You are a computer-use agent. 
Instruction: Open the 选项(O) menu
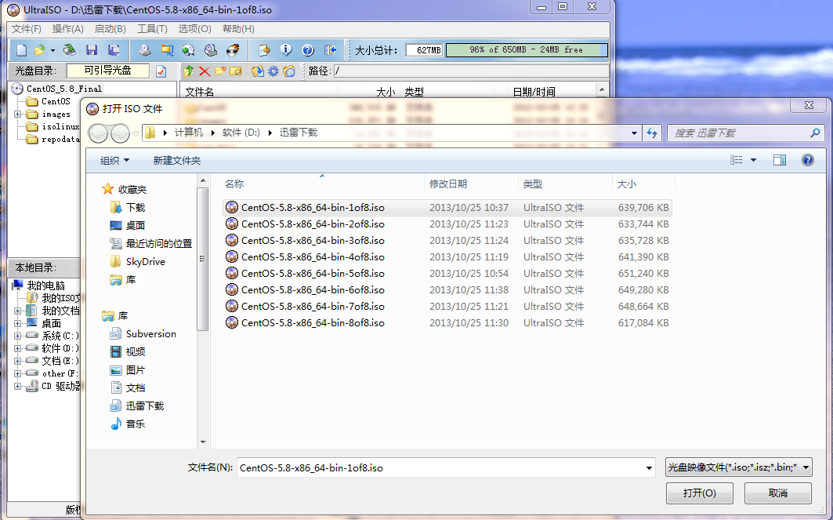194,29
